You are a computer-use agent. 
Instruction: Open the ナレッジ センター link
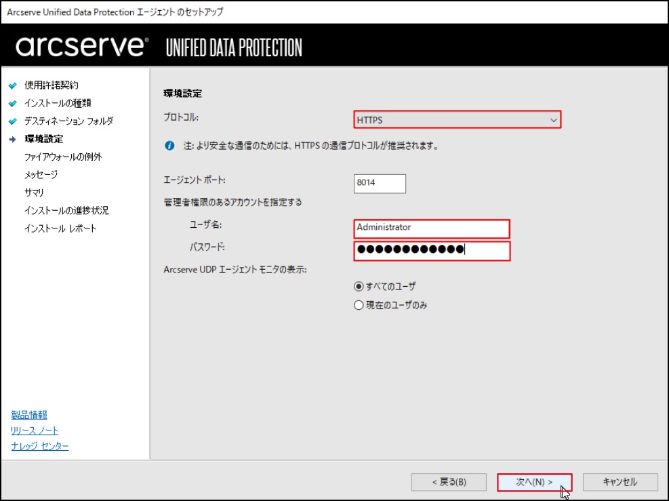click(x=40, y=446)
